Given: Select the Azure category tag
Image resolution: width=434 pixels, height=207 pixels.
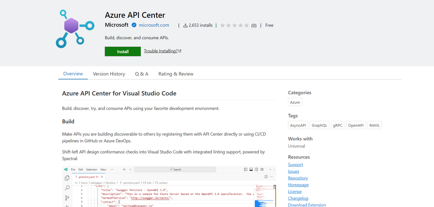Looking at the screenshot, I should click(295, 102).
